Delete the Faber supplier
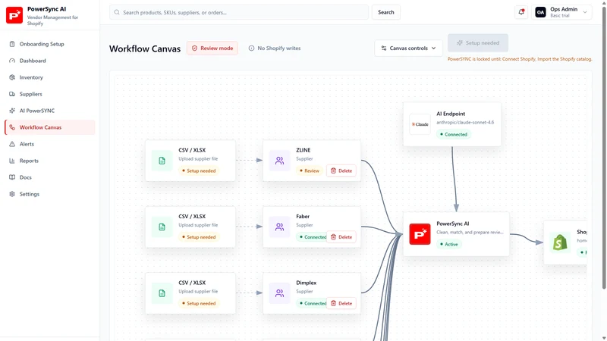Viewport: 607px width, 341px height. point(341,237)
